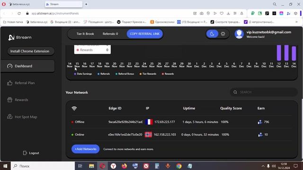Toggle Rewards legend item below chart
This screenshot has width=303, height=170.
168,74
